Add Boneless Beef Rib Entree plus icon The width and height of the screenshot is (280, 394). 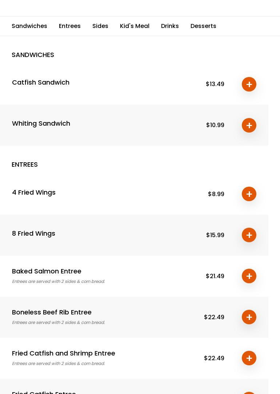click(x=249, y=317)
